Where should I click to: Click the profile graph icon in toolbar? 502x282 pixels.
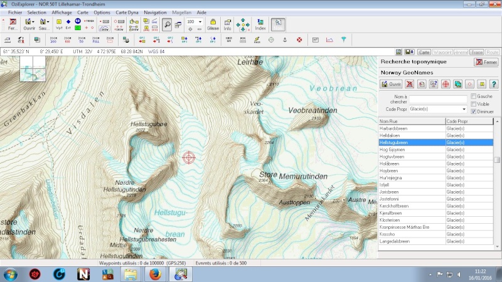(x=329, y=39)
